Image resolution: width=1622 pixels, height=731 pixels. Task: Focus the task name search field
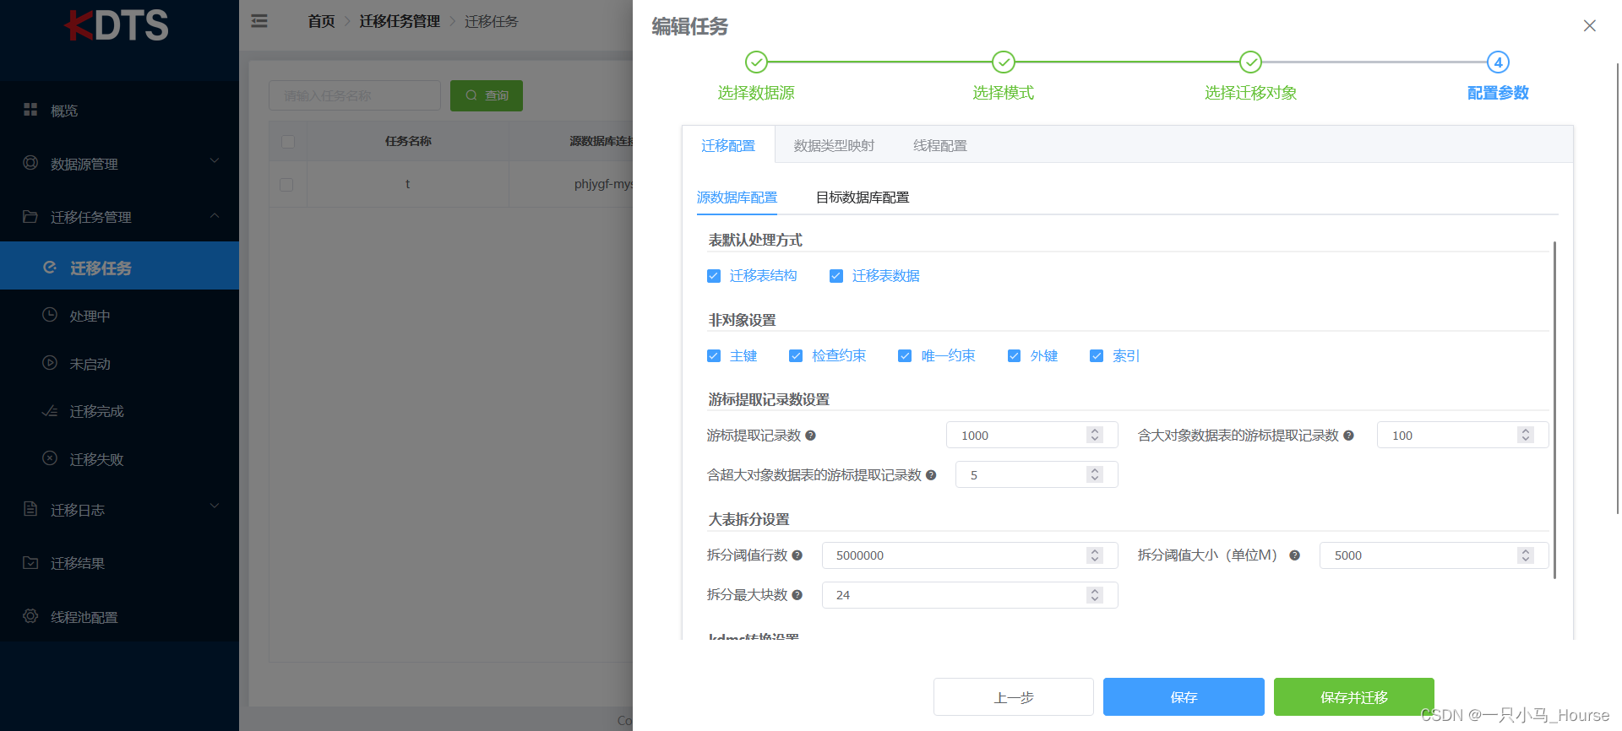click(x=355, y=95)
